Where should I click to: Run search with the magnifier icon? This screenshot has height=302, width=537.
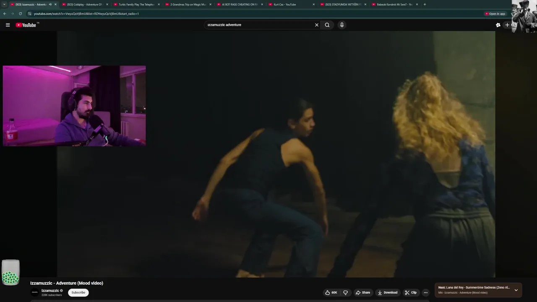[327, 25]
